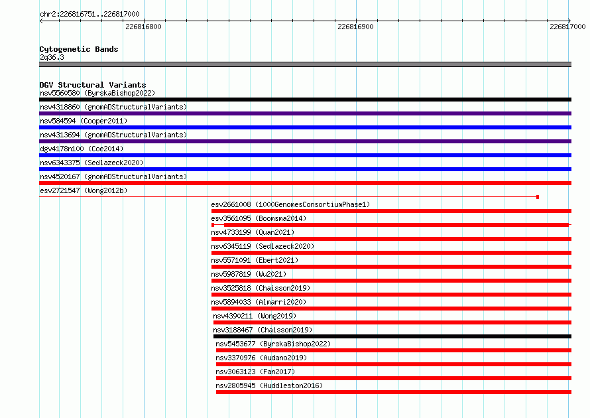Screen dimensions: 590x418
Task: Select the red nsv5571091 variant bar
Action: [391, 267]
